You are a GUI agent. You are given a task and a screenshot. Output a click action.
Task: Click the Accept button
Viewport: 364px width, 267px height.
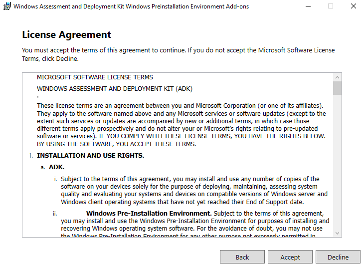[290, 257]
